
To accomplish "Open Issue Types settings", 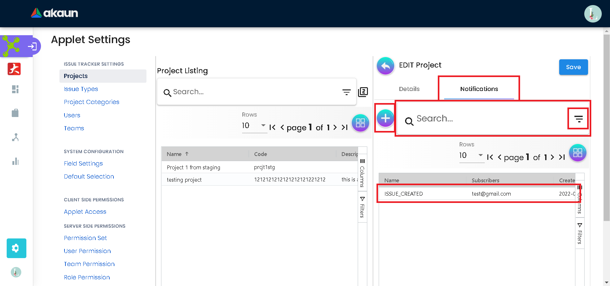I will point(81,89).
